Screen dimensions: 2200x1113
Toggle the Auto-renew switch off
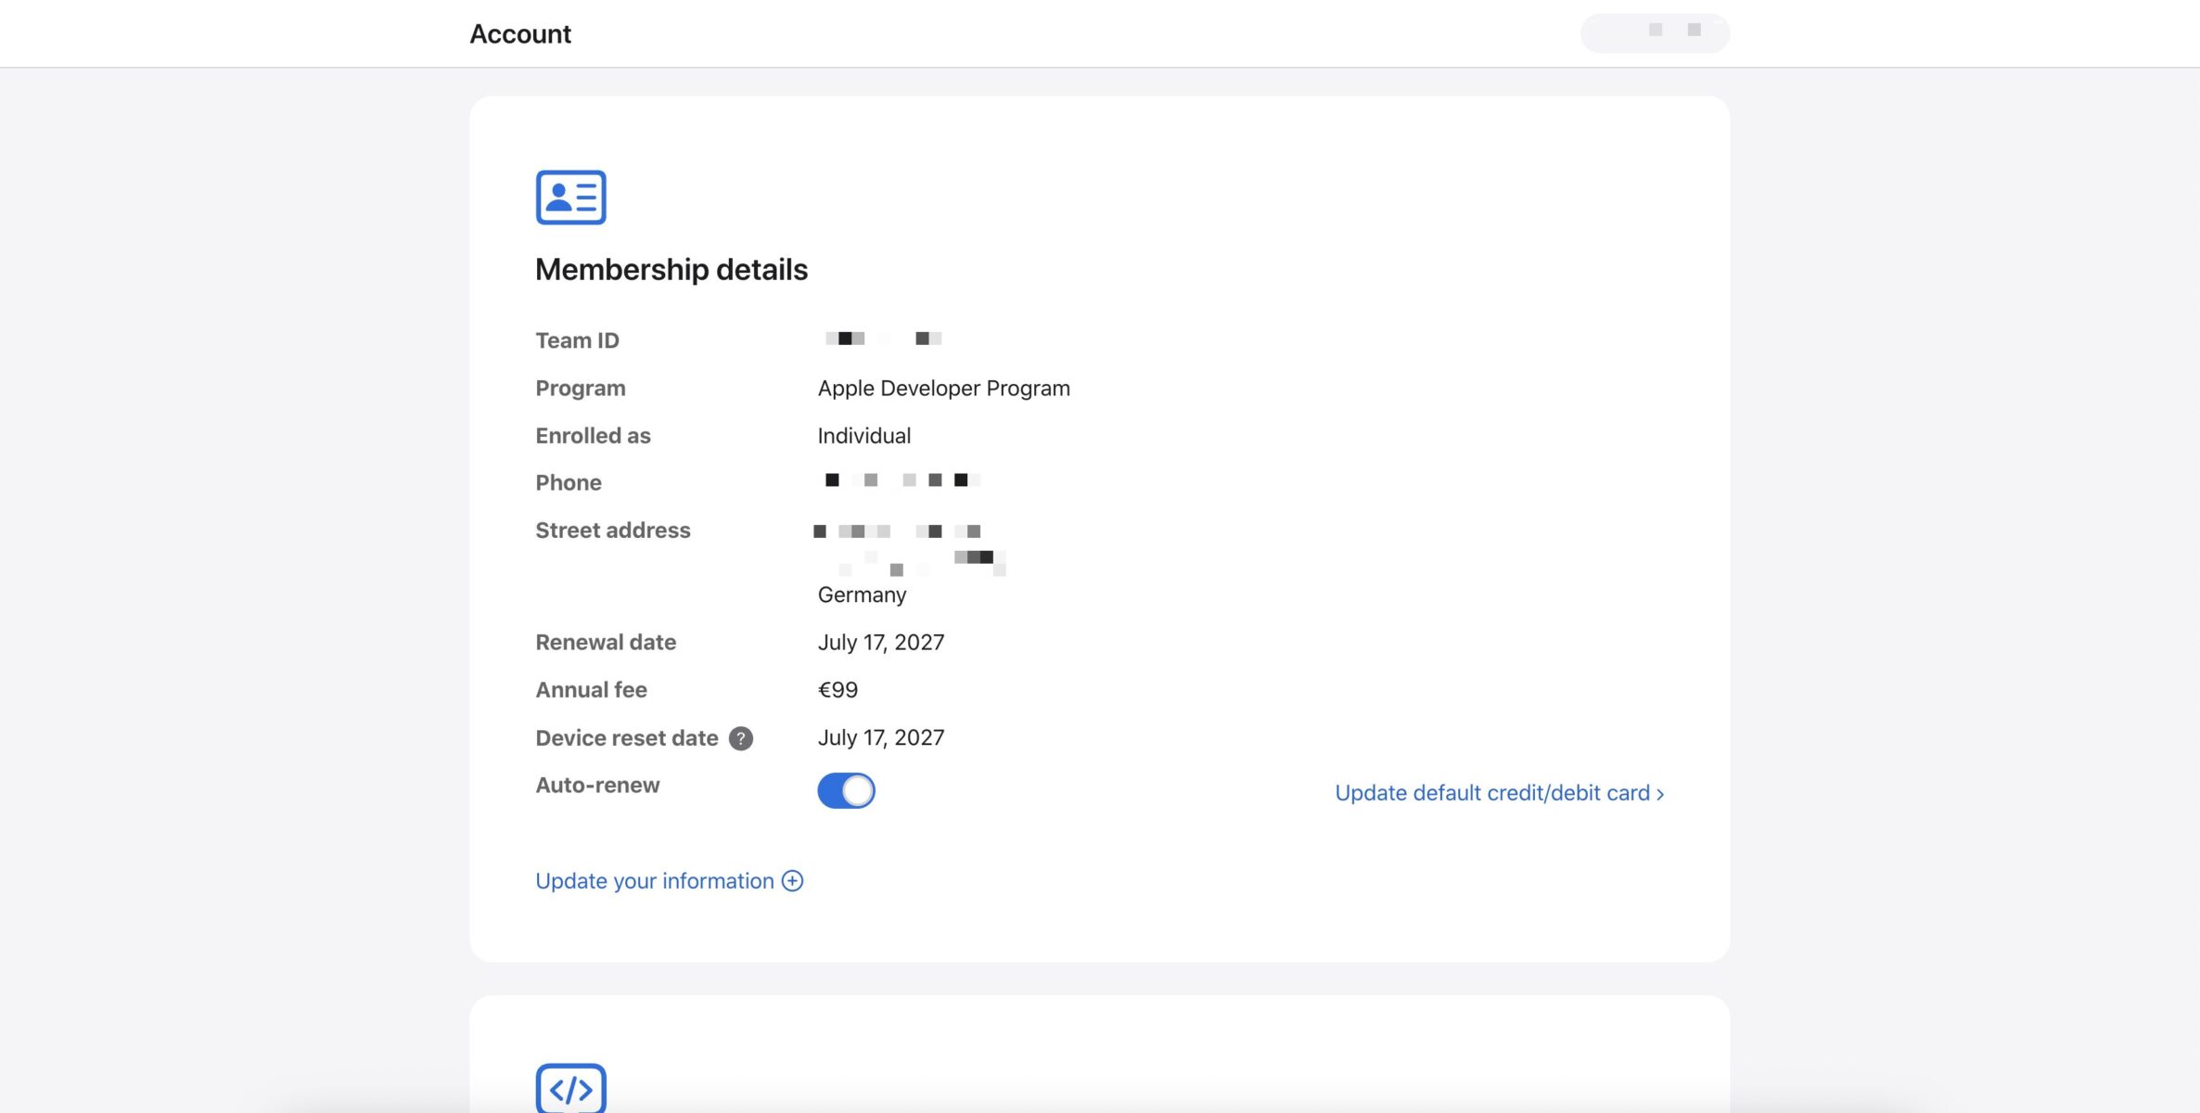tap(846, 790)
